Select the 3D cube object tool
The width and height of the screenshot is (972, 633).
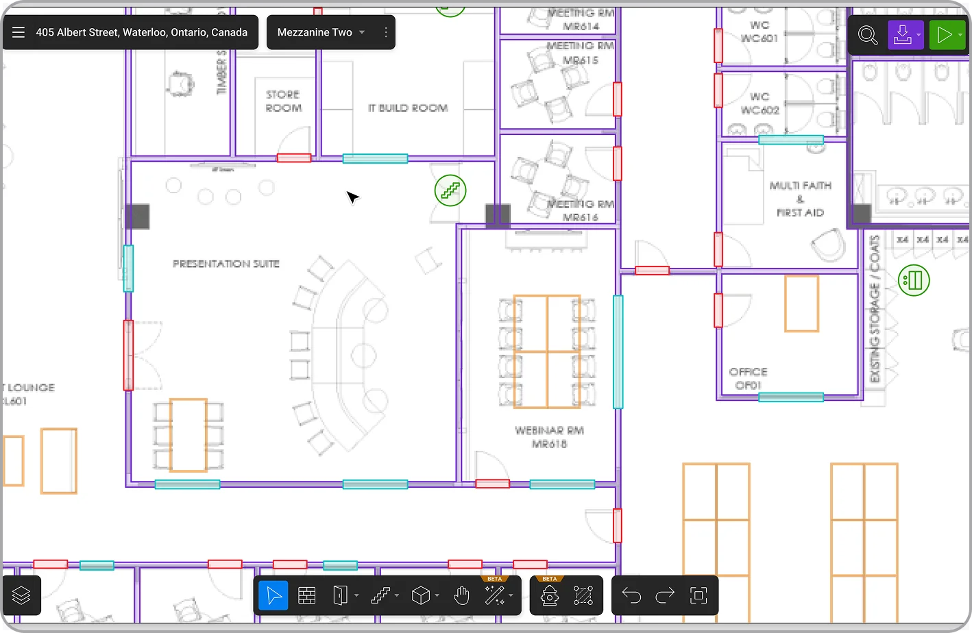click(420, 596)
